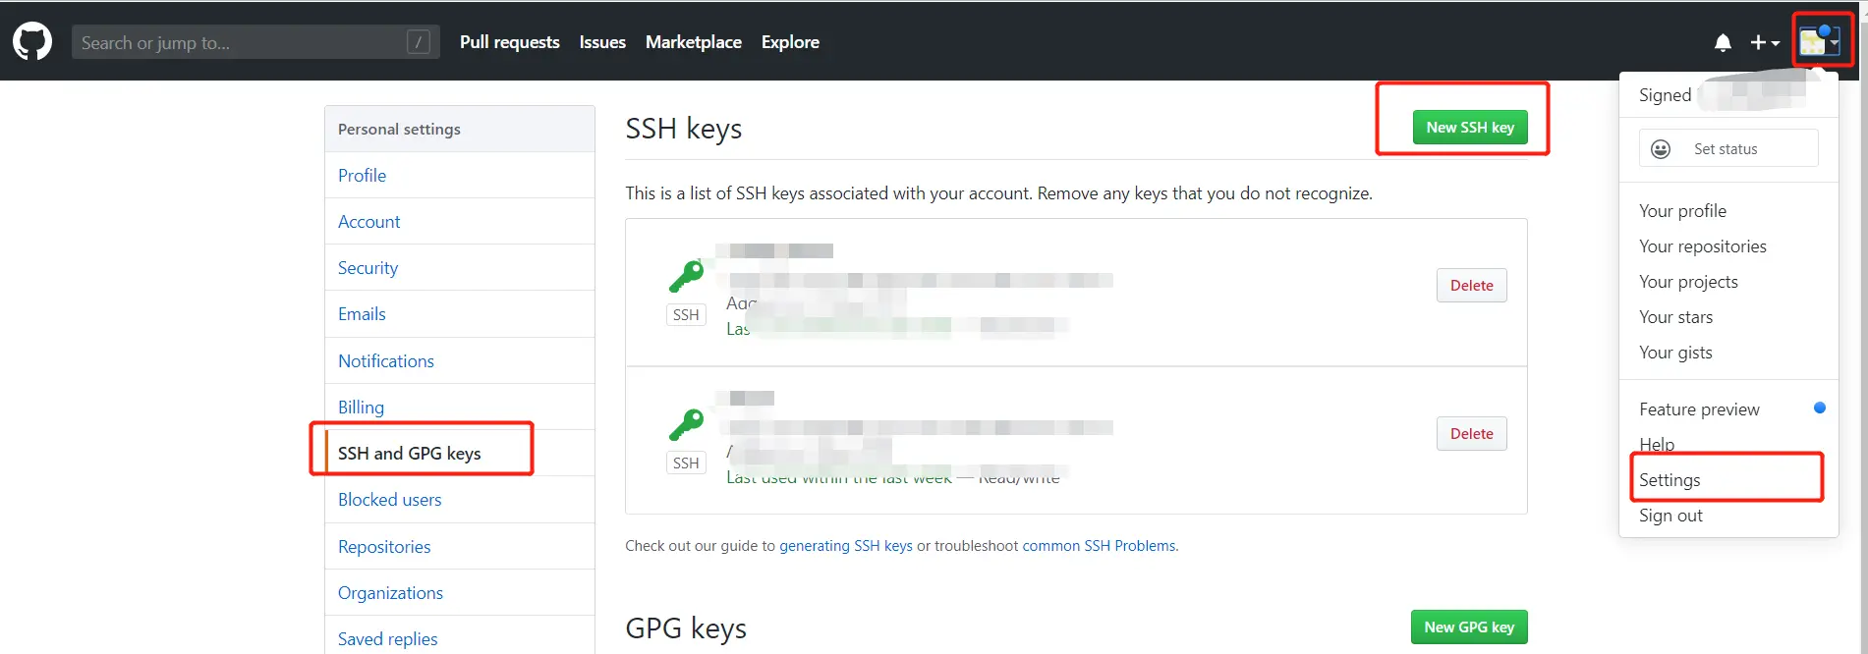Click the GitHub Octocat logo
The width and height of the screenshot is (1868, 654).
(x=32, y=42)
